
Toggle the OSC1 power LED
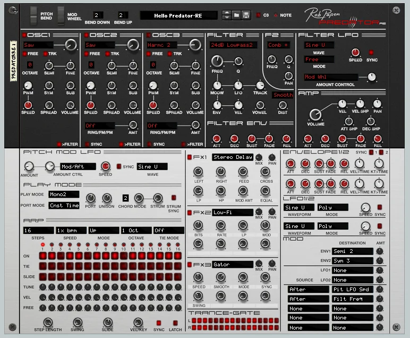pyautogui.click(x=24, y=35)
